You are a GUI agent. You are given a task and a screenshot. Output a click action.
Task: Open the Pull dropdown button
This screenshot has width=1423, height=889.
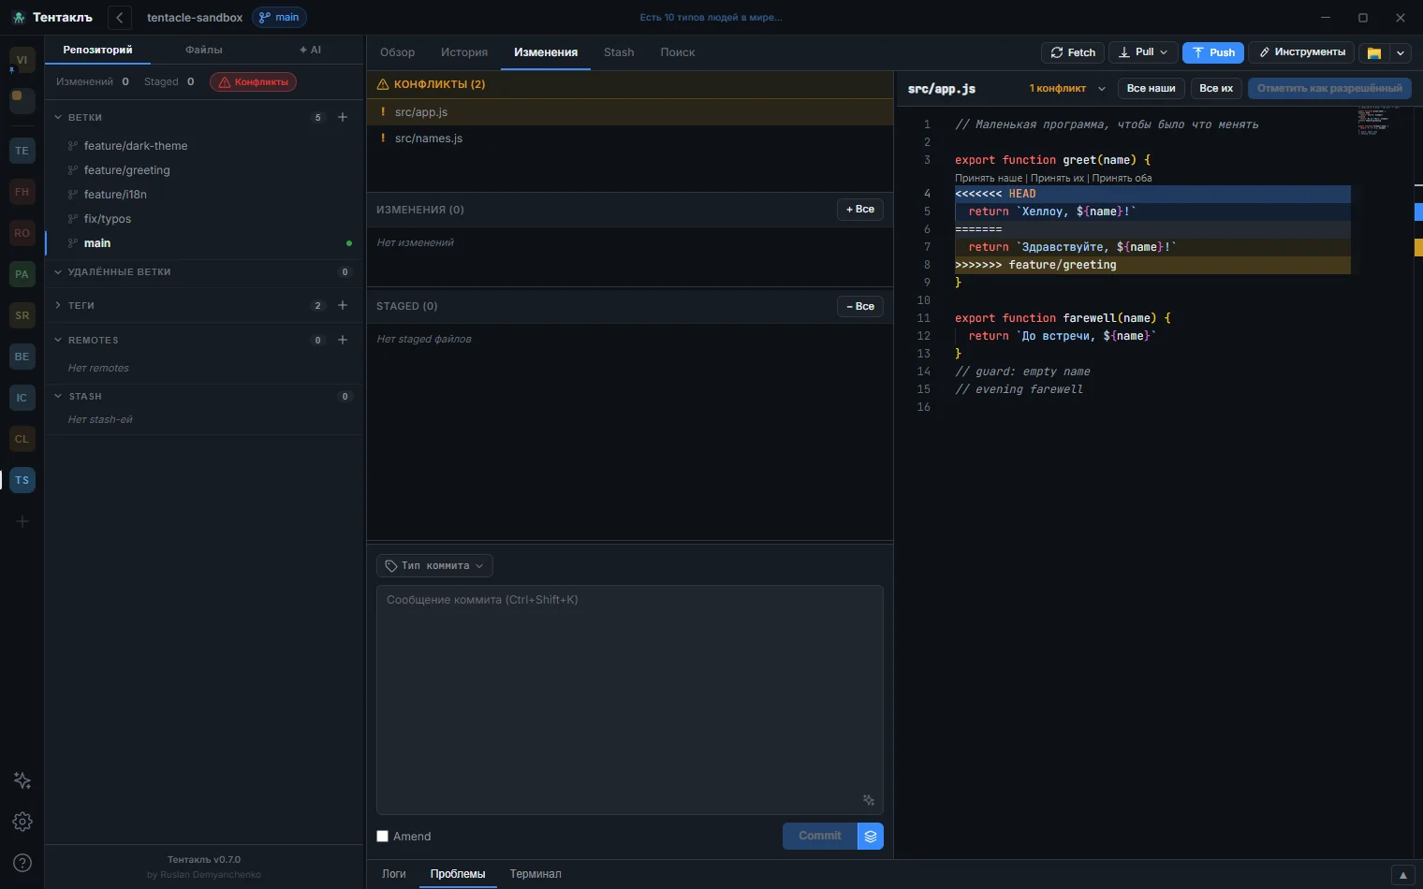click(x=1143, y=52)
